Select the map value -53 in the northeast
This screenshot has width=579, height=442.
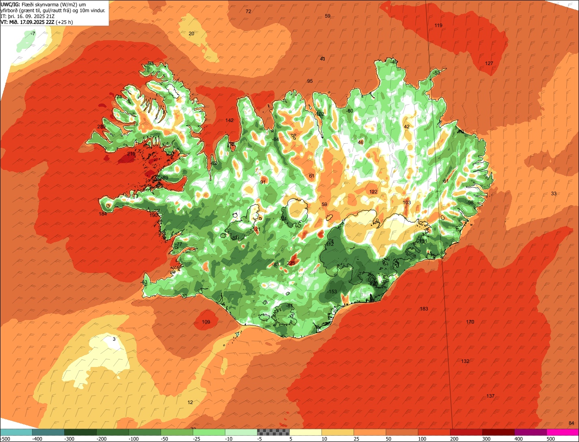point(436,73)
